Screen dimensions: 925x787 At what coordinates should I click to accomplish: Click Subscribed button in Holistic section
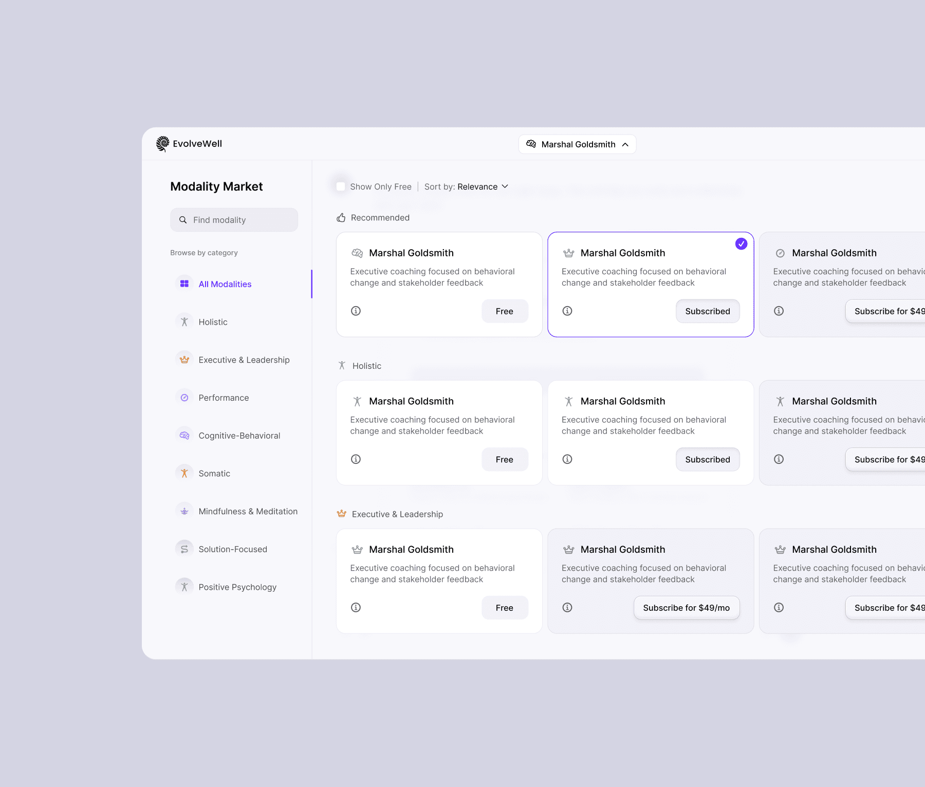pyautogui.click(x=708, y=460)
